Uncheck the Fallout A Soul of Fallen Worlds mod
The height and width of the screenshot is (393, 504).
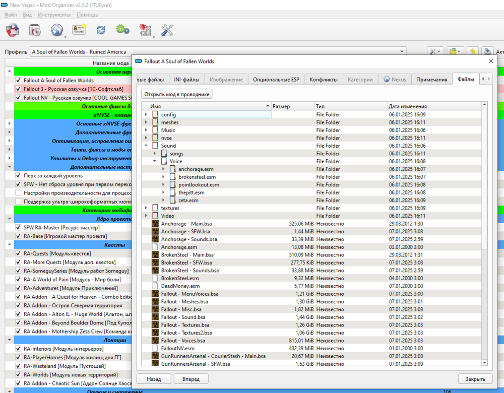point(18,80)
